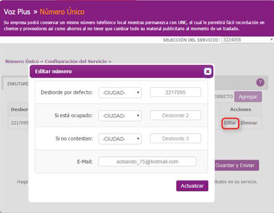Viewport: 274px width, 213px height.
Task: Click the 'Si está ocupado:' label
Action: 74,115
